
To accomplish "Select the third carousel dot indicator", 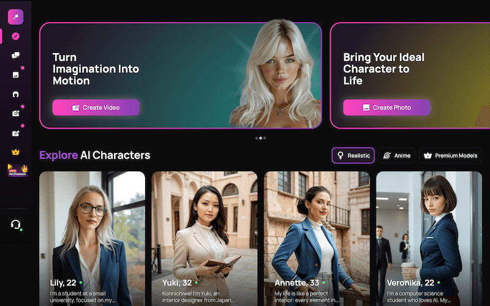I will pos(265,138).
